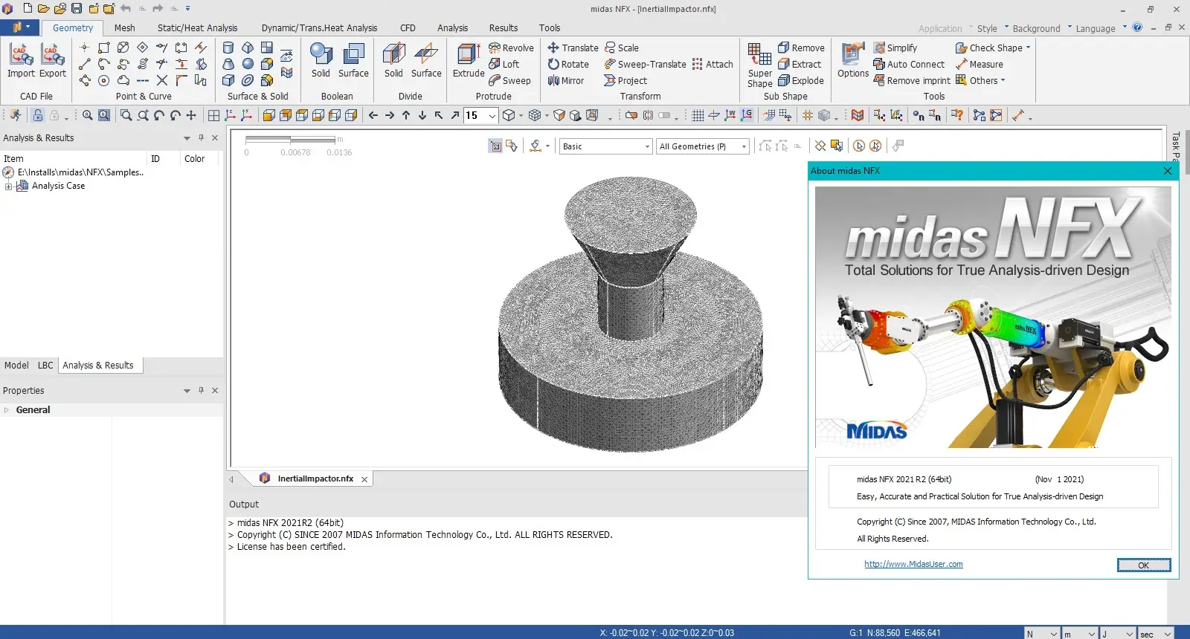This screenshot has height=639, width=1190.
Task: Click the Attach tool
Action: [713, 64]
